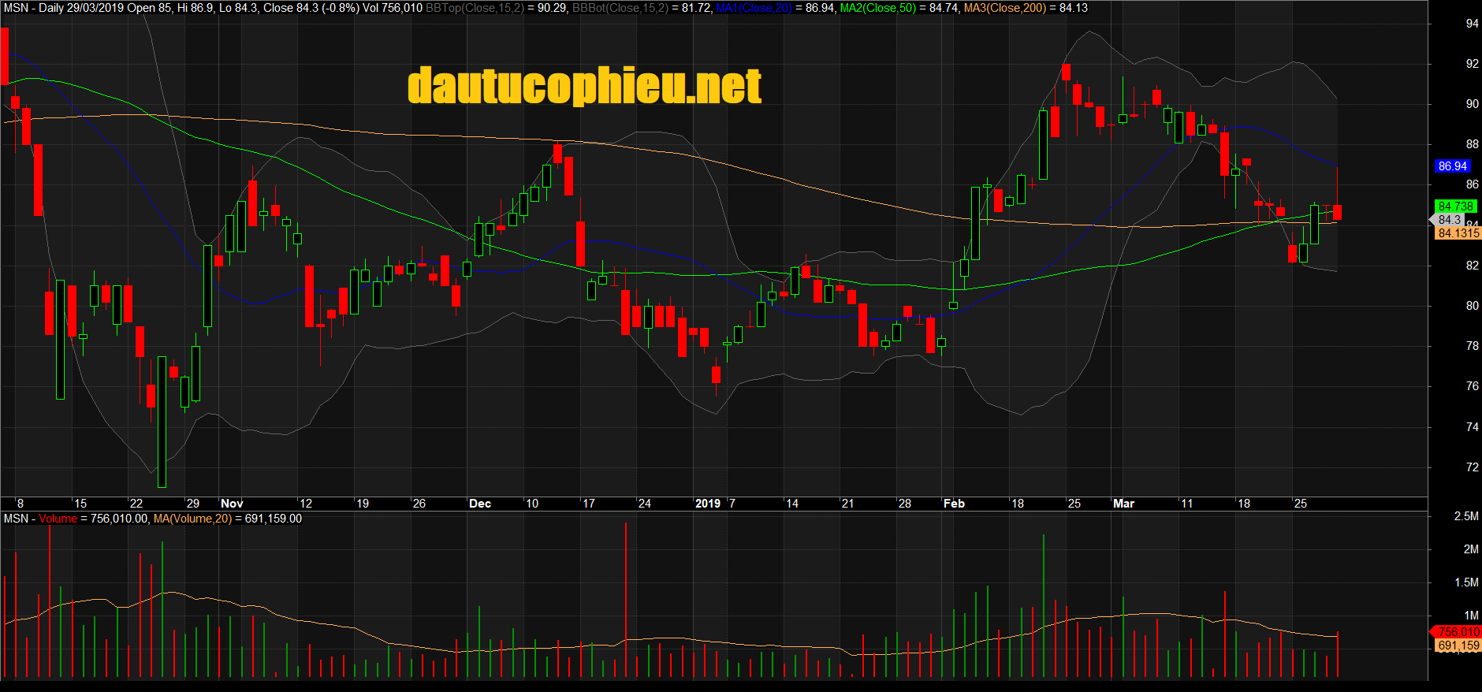
Task: Click the red Volume label in volume pane
Action: (x=58, y=519)
